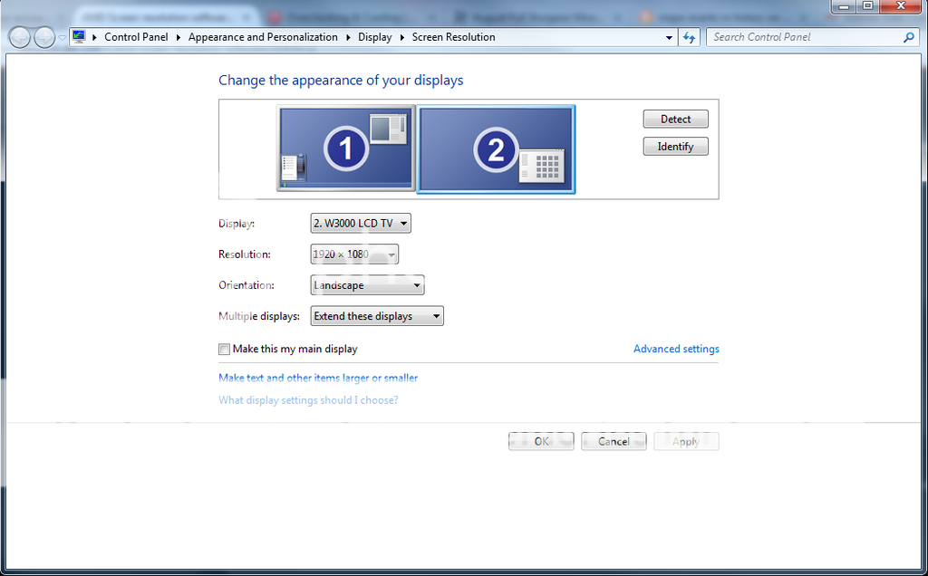Open Advanced settings

tap(676, 349)
